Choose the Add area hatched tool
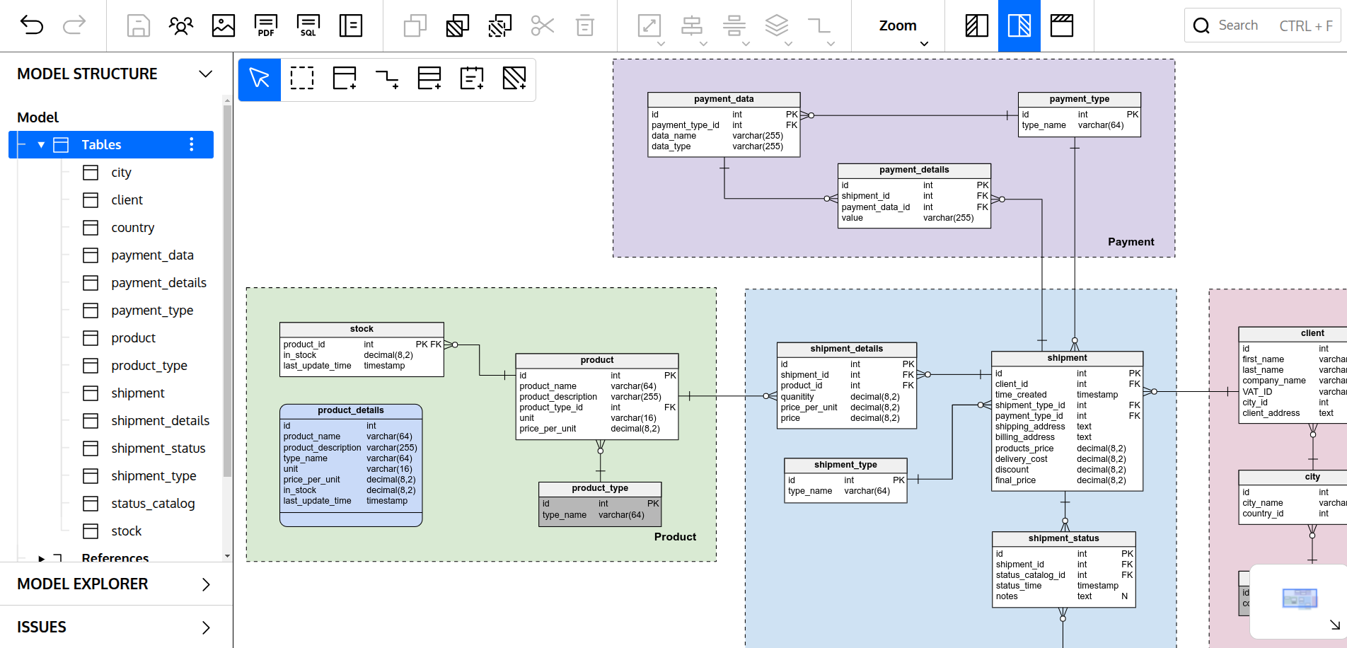1347x648 pixels. [x=514, y=78]
